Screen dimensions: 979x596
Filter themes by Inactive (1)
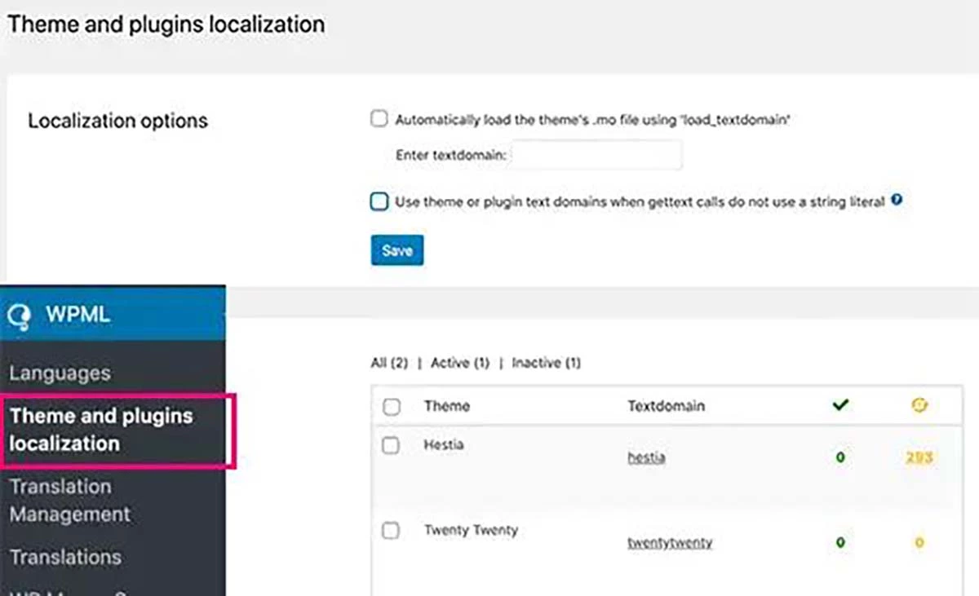546,363
